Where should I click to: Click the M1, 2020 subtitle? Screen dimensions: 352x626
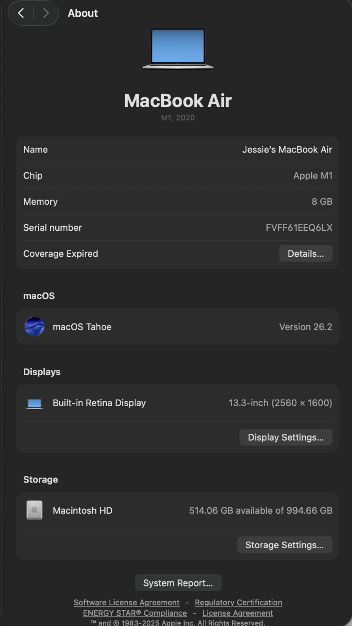(x=178, y=117)
